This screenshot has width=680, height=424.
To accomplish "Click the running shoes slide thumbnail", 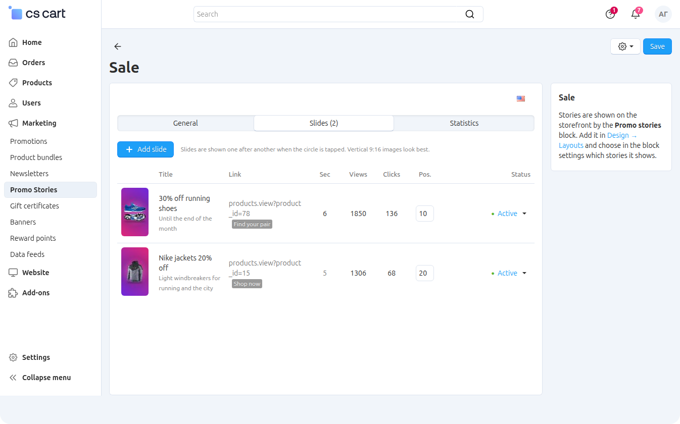I will point(135,212).
